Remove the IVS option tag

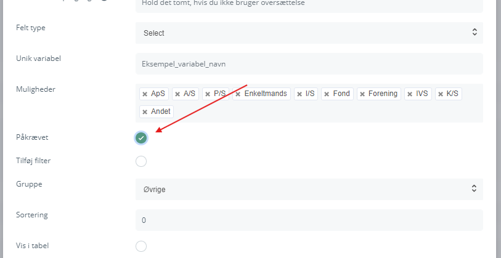[x=410, y=94]
